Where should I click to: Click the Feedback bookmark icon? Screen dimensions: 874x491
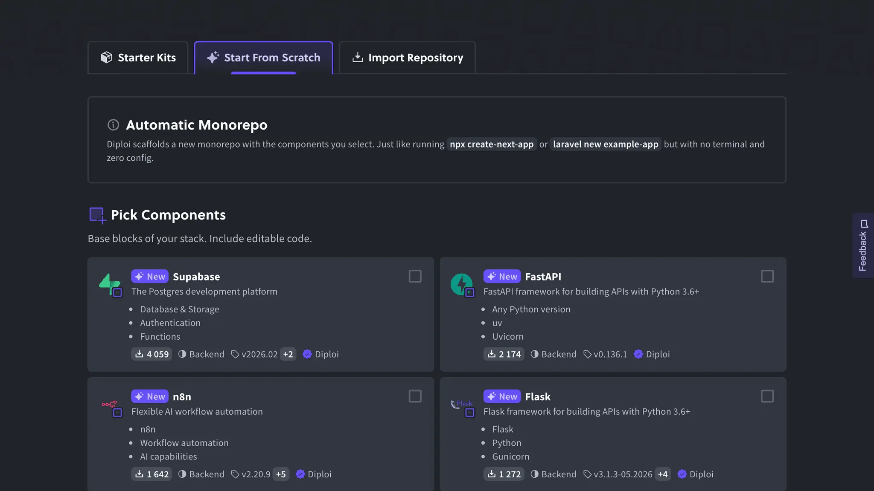click(x=864, y=224)
